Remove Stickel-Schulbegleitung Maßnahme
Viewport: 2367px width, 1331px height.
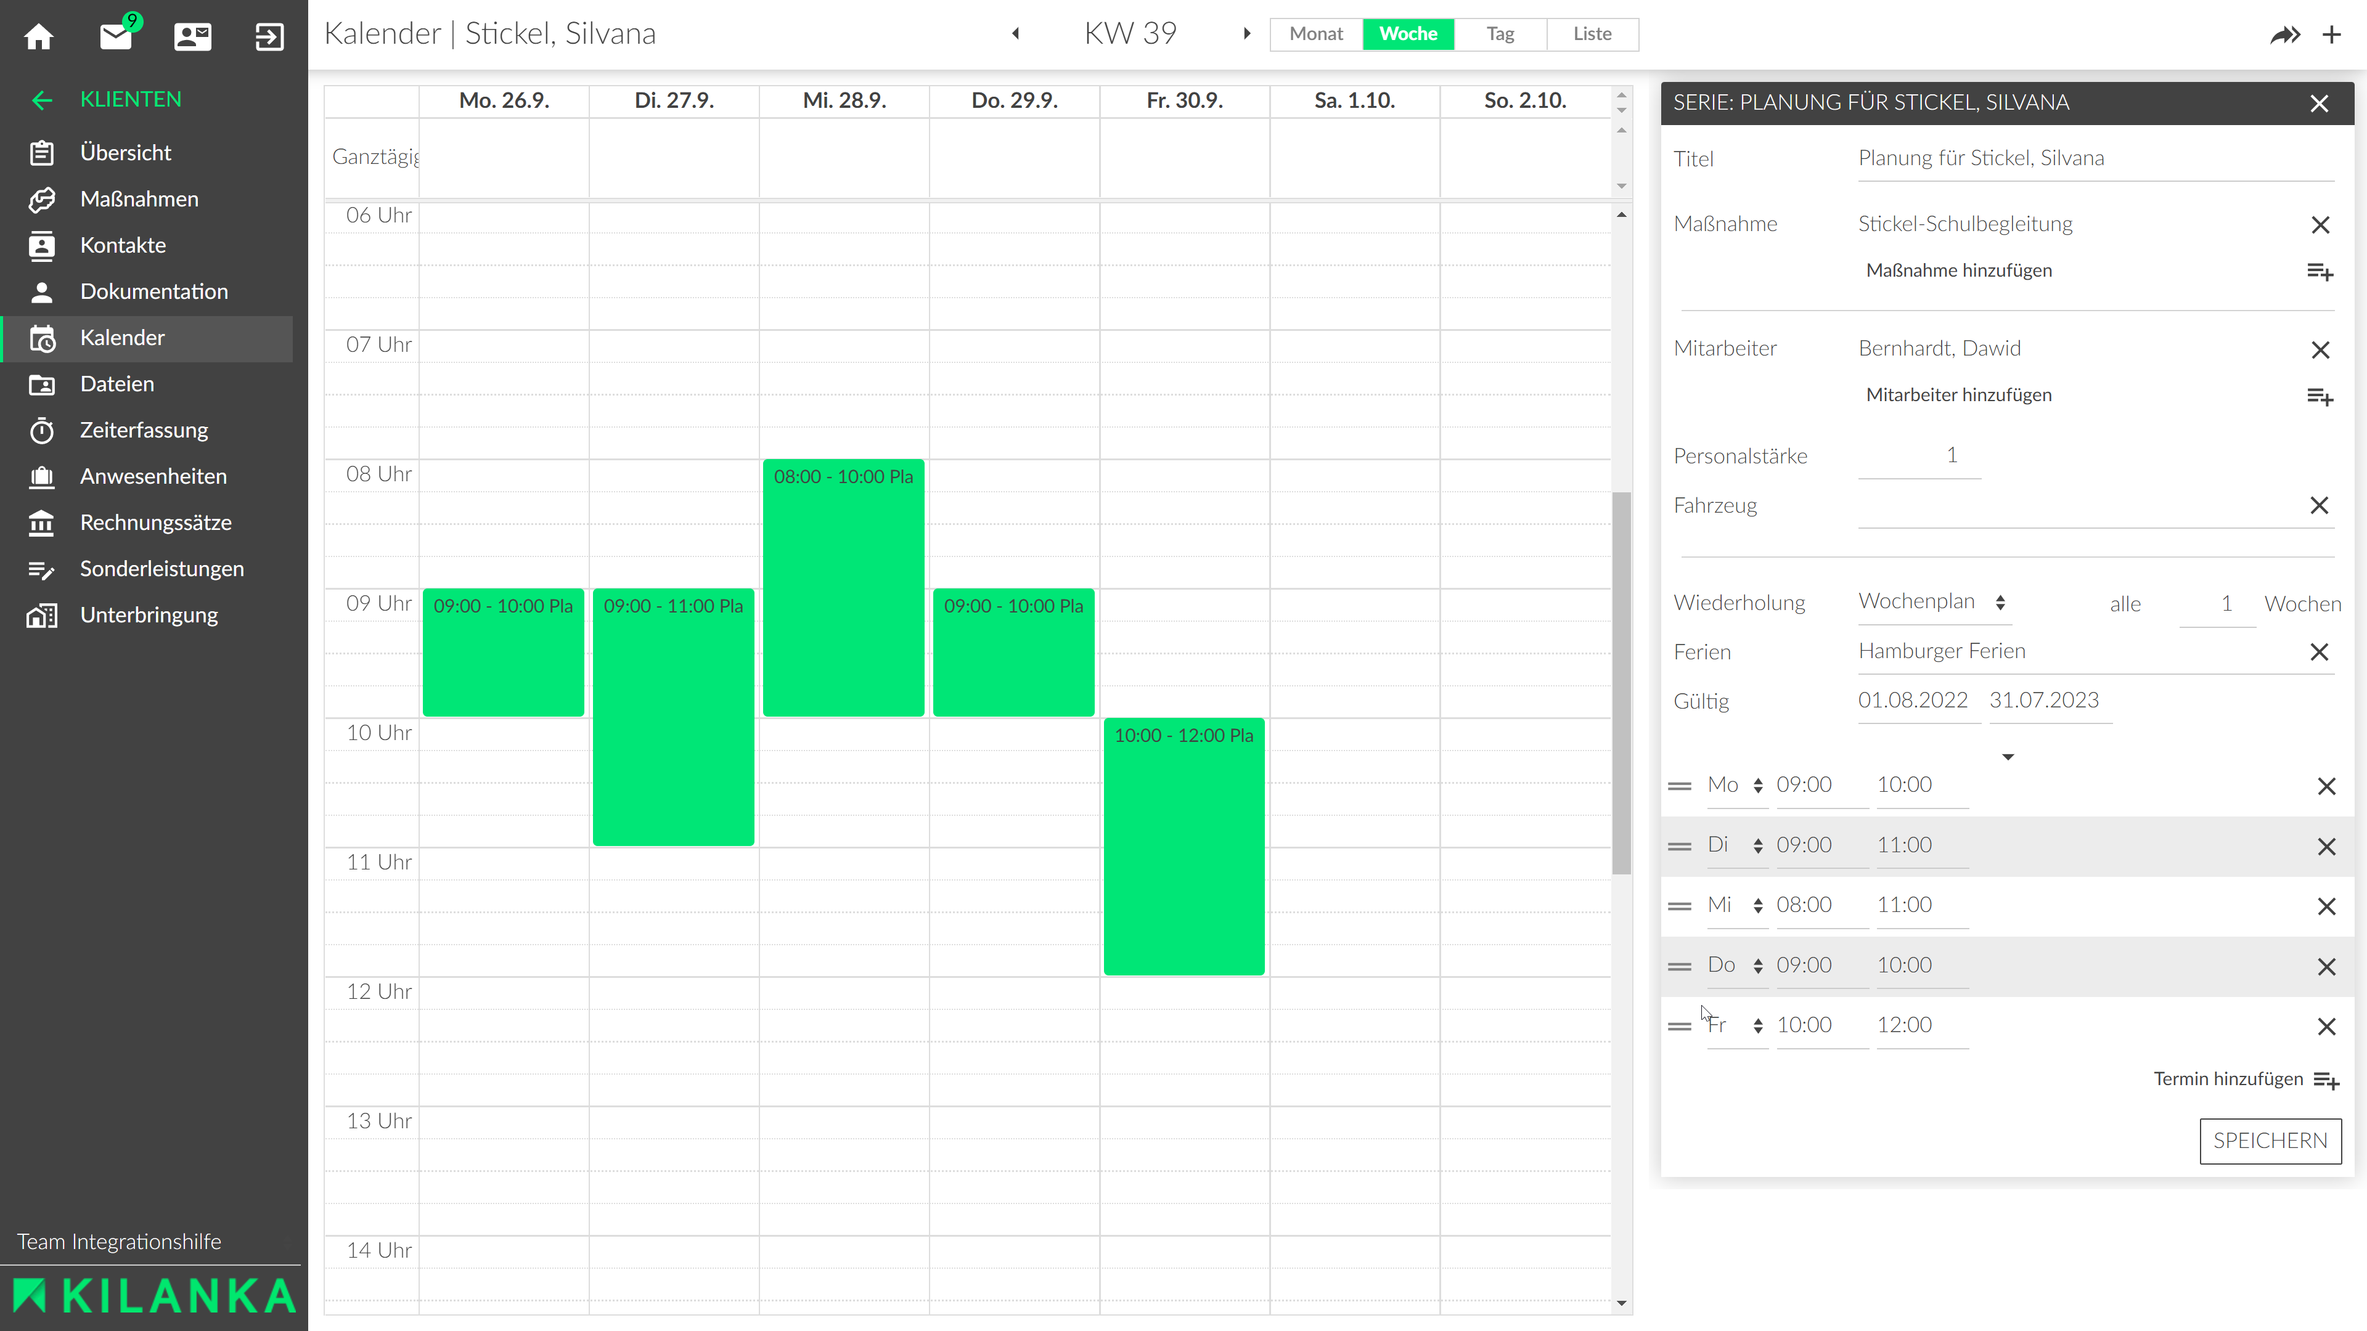click(2320, 225)
